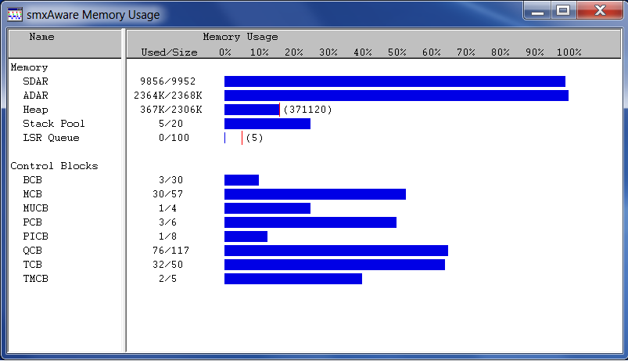Click the 76/117 QCB value

pos(171,251)
